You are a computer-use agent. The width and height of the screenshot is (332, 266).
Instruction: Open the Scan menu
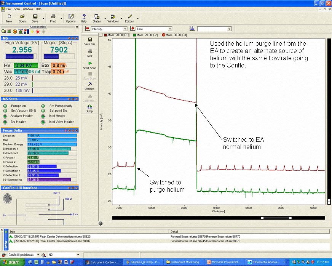click(17, 9)
